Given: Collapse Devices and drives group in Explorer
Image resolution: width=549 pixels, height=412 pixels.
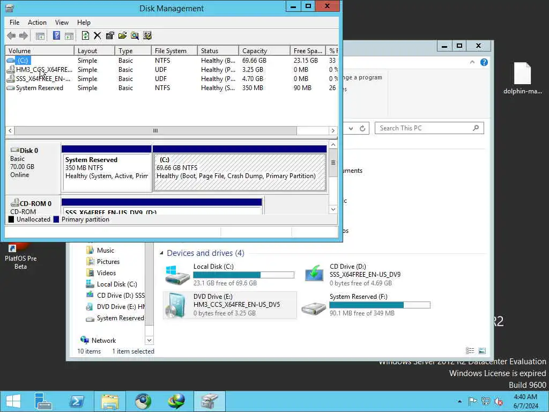Looking at the screenshot, I should [161, 253].
